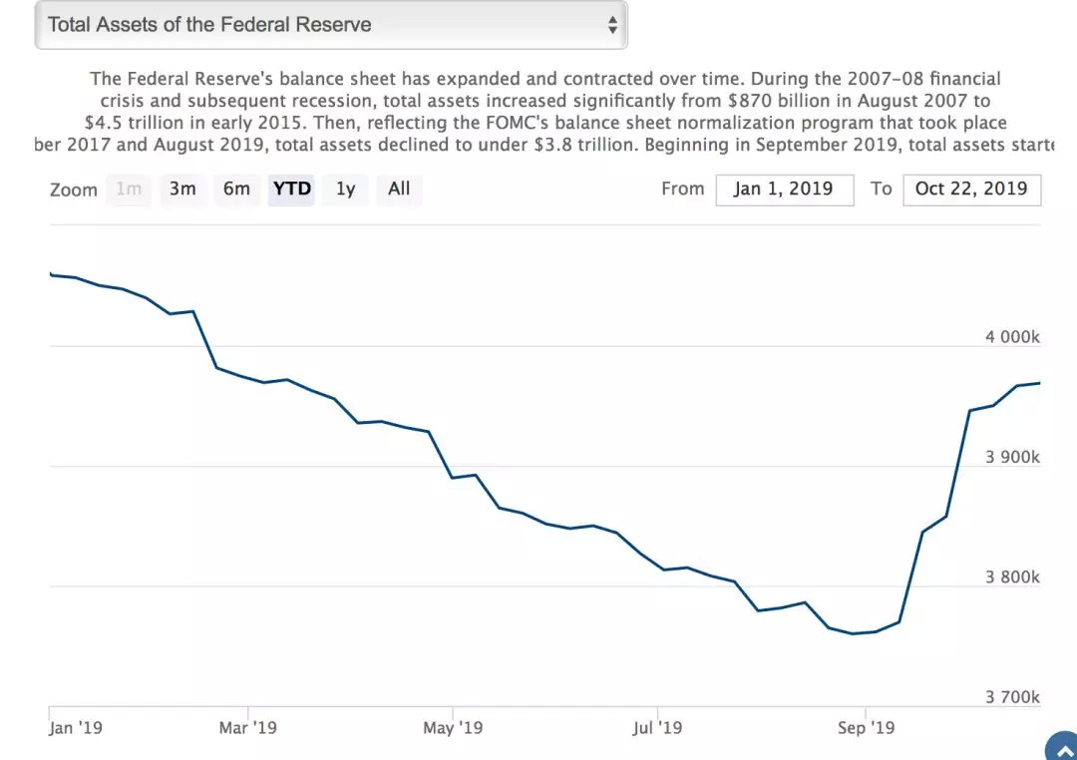Click the scroll-to-top arrow circle icon
Image resolution: width=1077 pixels, height=760 pixels.
[1062, 746]
